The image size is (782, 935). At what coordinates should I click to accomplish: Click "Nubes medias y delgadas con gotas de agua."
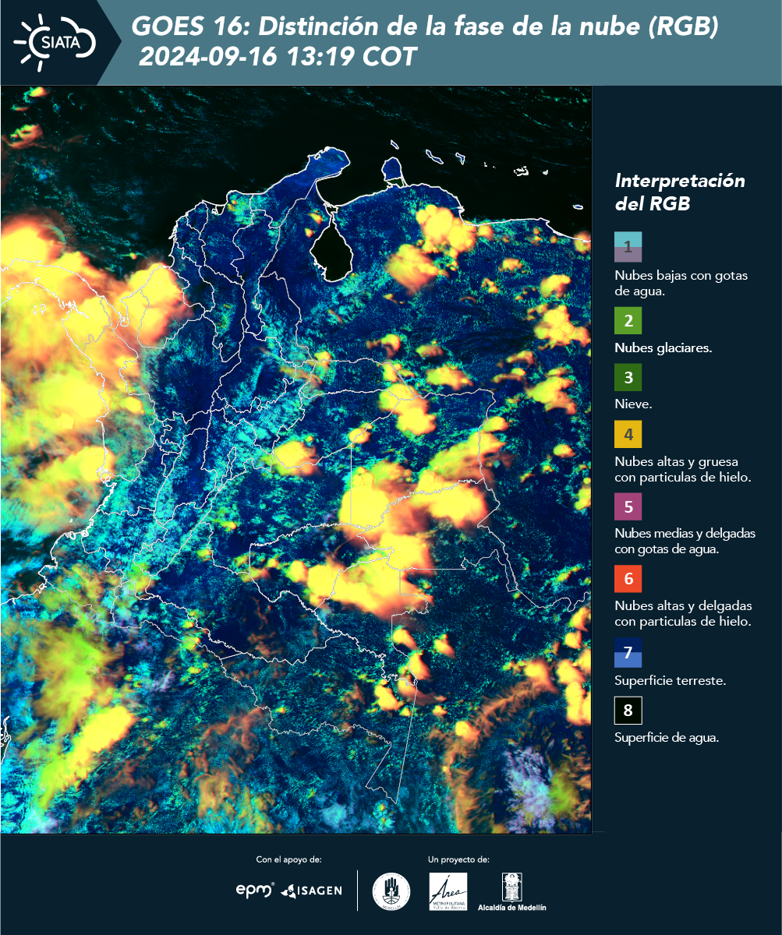point(685,541)
